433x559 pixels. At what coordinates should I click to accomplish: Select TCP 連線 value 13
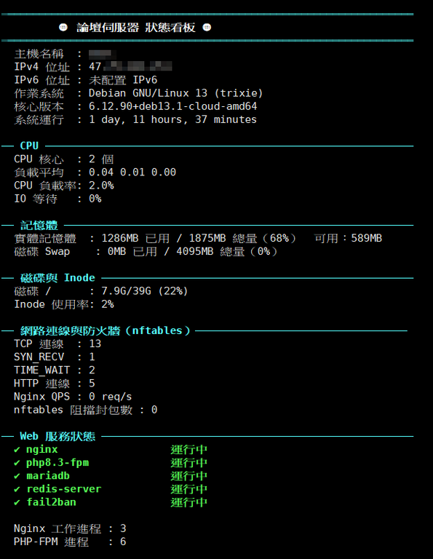tap(95, 344)
